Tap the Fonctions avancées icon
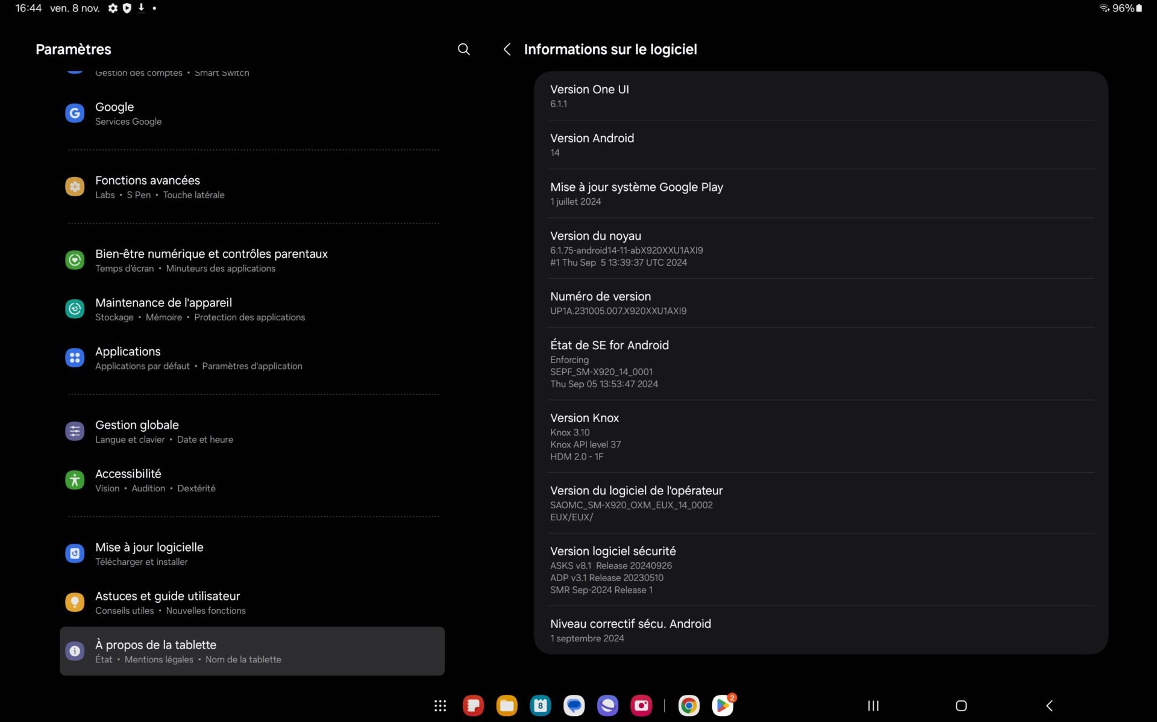Screen dimensions: 1157x722 coord(75,187)
